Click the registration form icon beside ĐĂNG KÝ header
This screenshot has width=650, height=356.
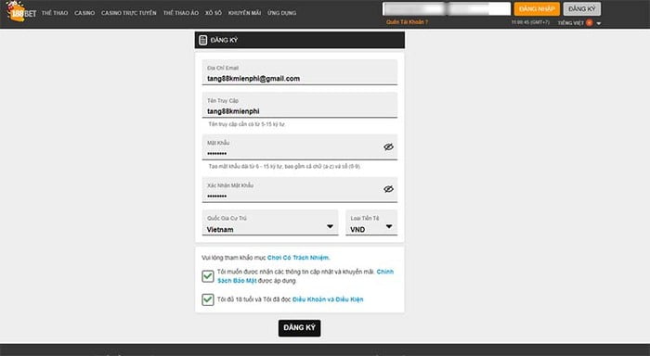pos(202,40)
